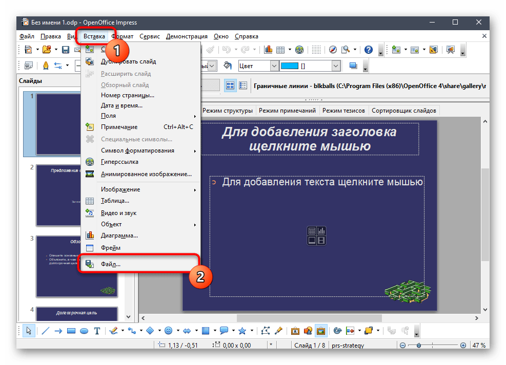Click the Table icon in top toolbar
Screen dimensions: 506x365
pyautogui.click(x=280, y=50)
